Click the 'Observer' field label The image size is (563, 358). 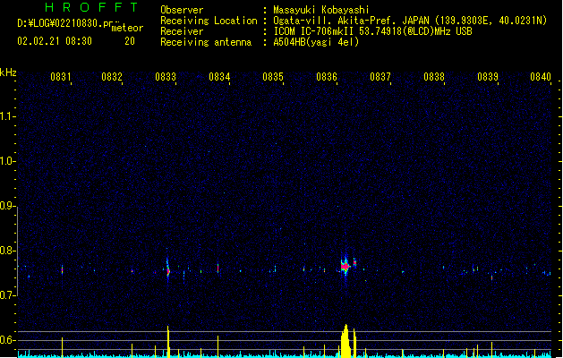[x=182, y=10]
